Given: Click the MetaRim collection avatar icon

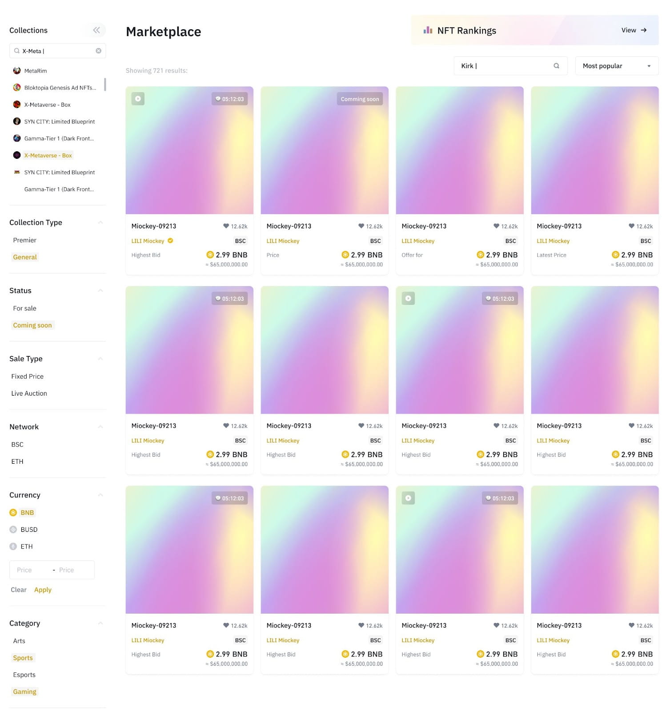Looking at the screenshot, I should point(17,71).
